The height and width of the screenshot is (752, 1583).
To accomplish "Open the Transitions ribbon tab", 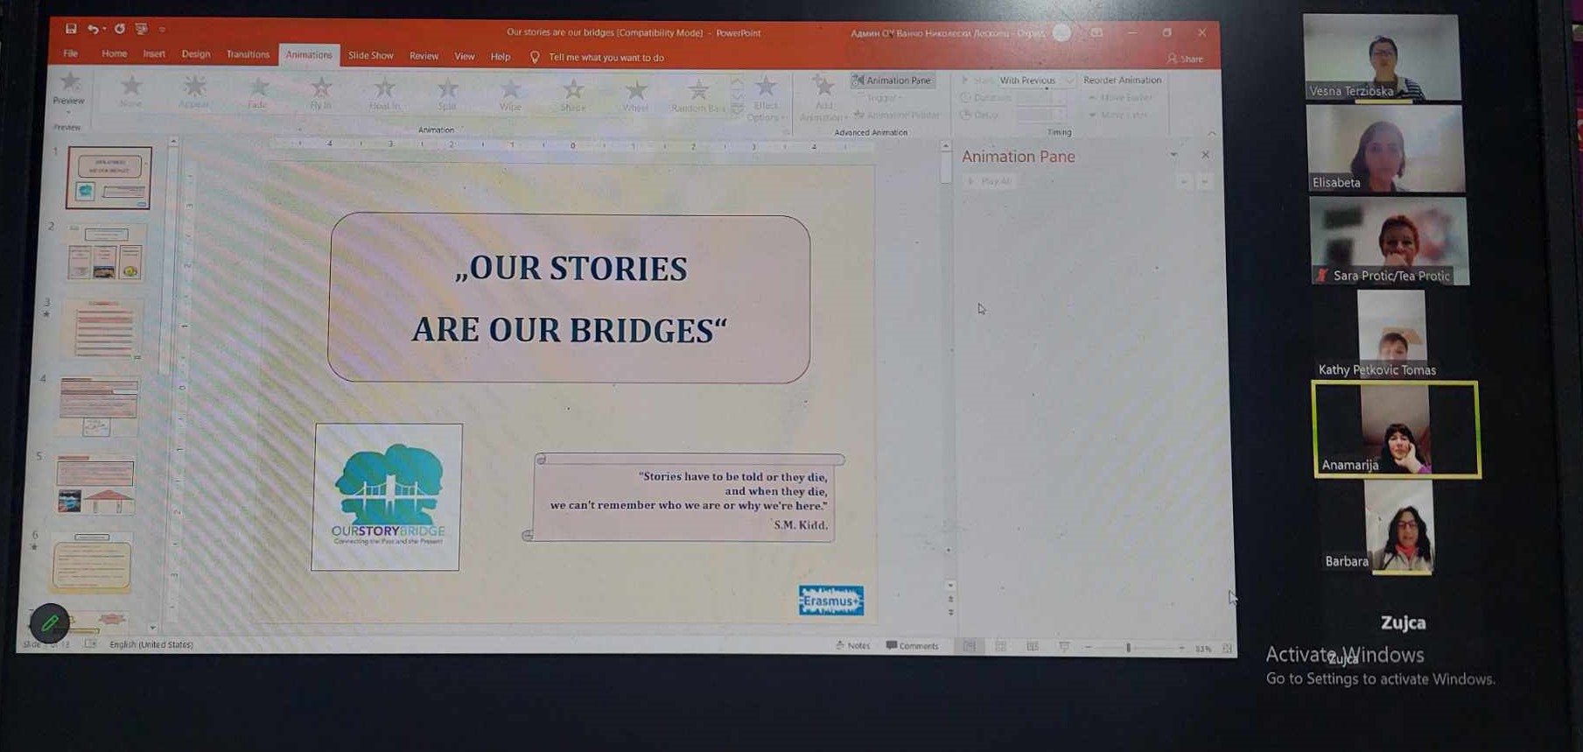I will coord(248,54).
